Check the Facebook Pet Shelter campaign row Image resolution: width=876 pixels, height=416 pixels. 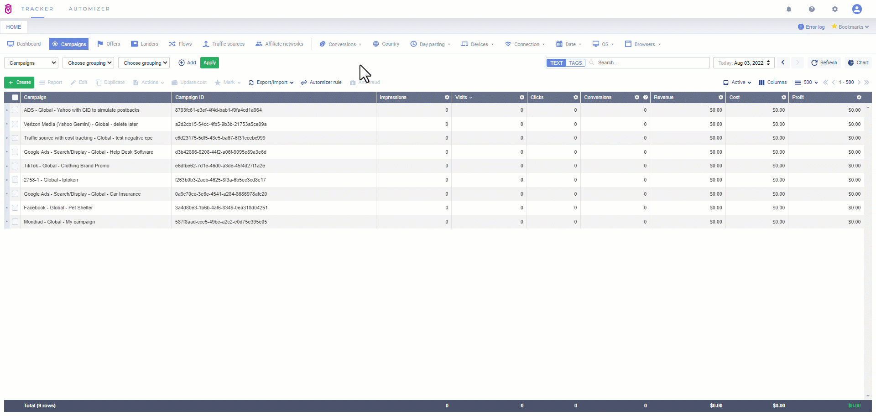point(15,208)
